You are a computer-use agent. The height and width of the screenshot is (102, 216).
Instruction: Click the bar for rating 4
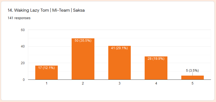(x=156, y=68)
